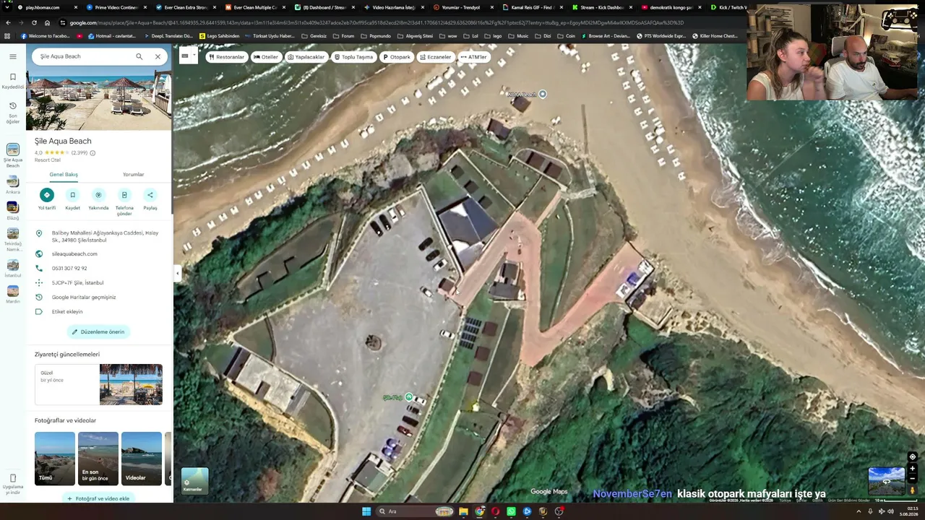Image resolution: width=925 pixels, height=520 pixels.
Task: Open the visitor update beach photo
Action: [131, 384]
